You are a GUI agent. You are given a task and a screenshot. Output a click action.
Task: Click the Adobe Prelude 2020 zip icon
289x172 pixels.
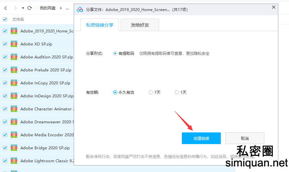[x=14, y=70]
